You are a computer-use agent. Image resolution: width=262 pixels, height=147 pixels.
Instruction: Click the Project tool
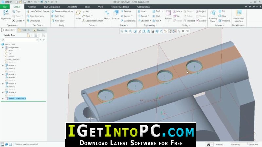tap(201, 11)
